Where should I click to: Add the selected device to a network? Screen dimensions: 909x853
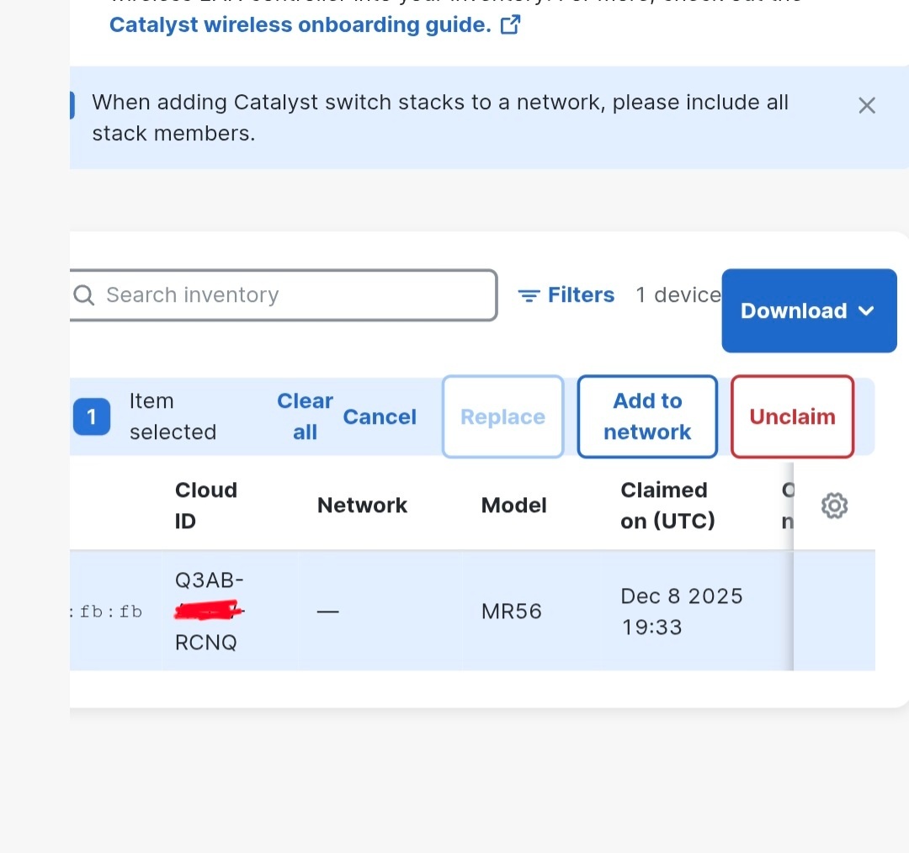646,416
